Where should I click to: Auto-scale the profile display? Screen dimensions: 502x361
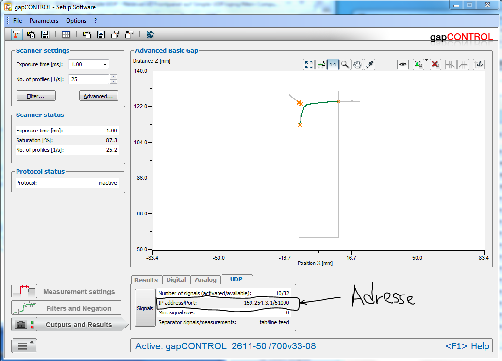[321, 65]
